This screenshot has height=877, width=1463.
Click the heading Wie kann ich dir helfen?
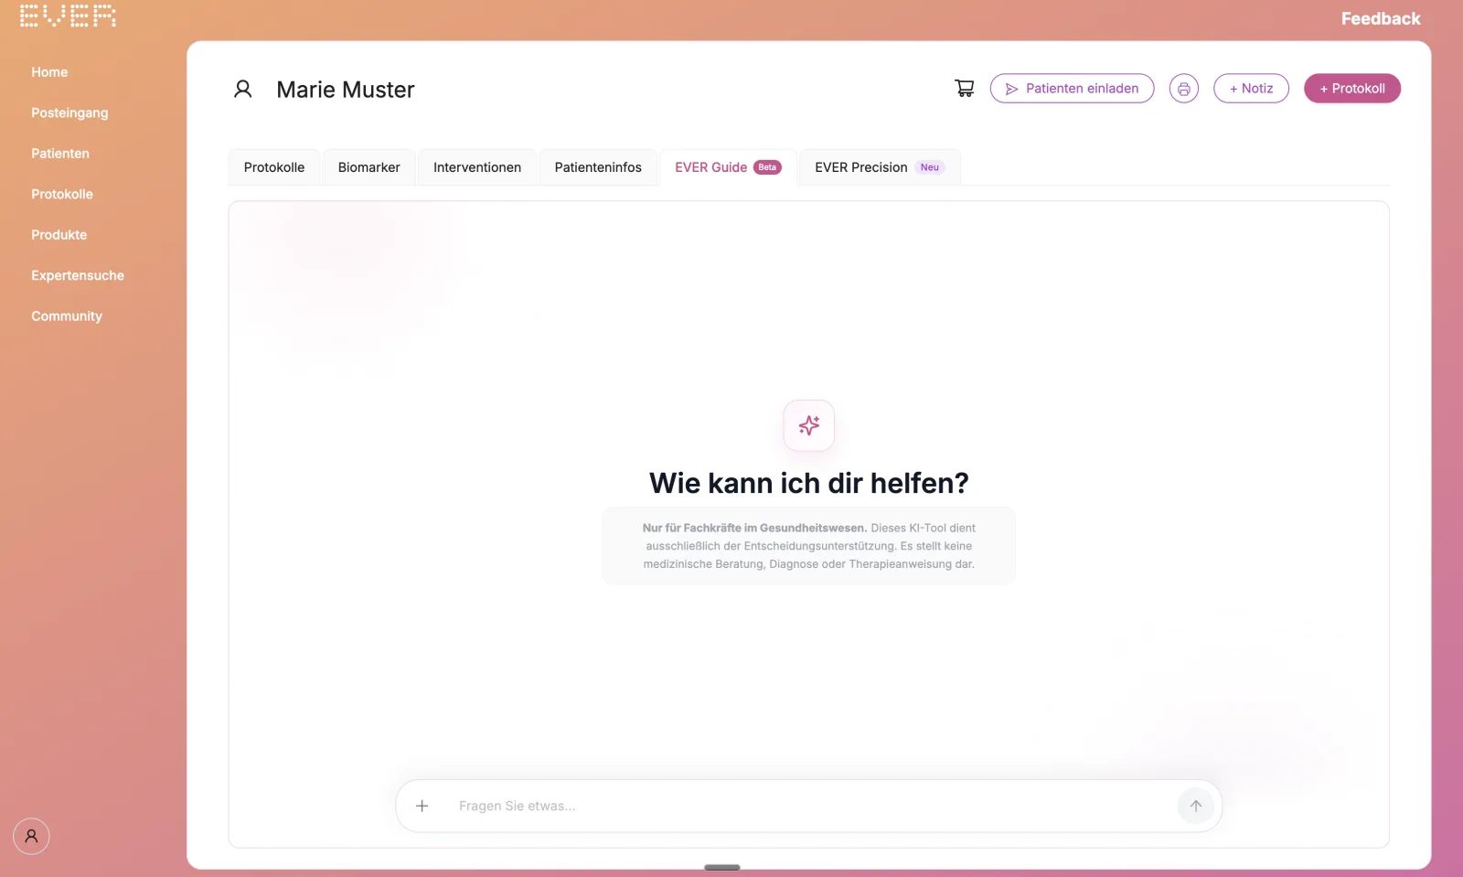[809, 483]
